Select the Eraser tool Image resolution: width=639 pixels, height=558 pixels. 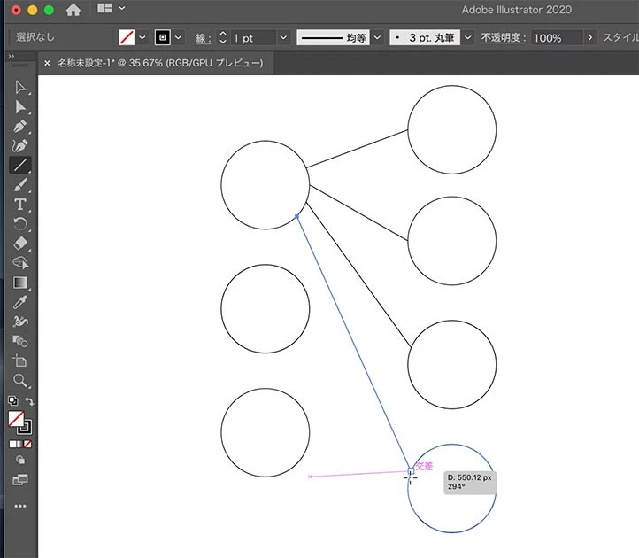[20, 244]
